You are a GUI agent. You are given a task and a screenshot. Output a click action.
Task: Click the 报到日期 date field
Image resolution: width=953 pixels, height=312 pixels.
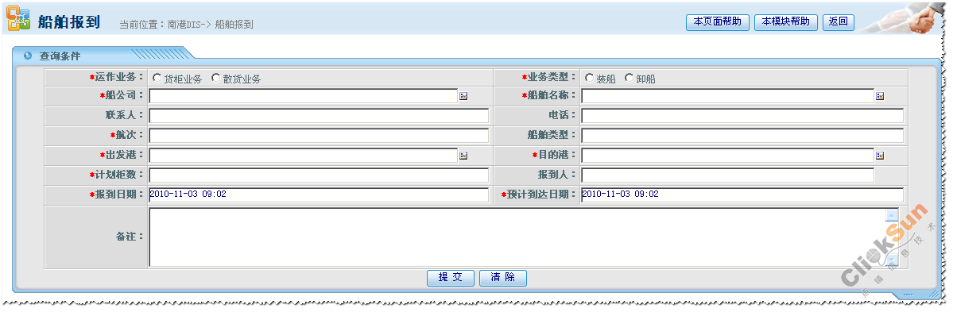tap(319, 195)
